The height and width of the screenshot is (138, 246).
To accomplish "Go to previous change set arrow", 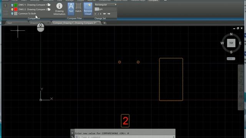I will [x=105, y=14].
